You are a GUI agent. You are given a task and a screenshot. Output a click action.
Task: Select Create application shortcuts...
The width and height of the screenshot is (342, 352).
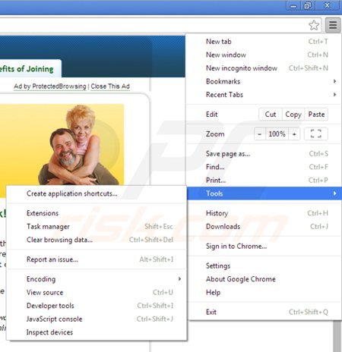coord(97,193)
